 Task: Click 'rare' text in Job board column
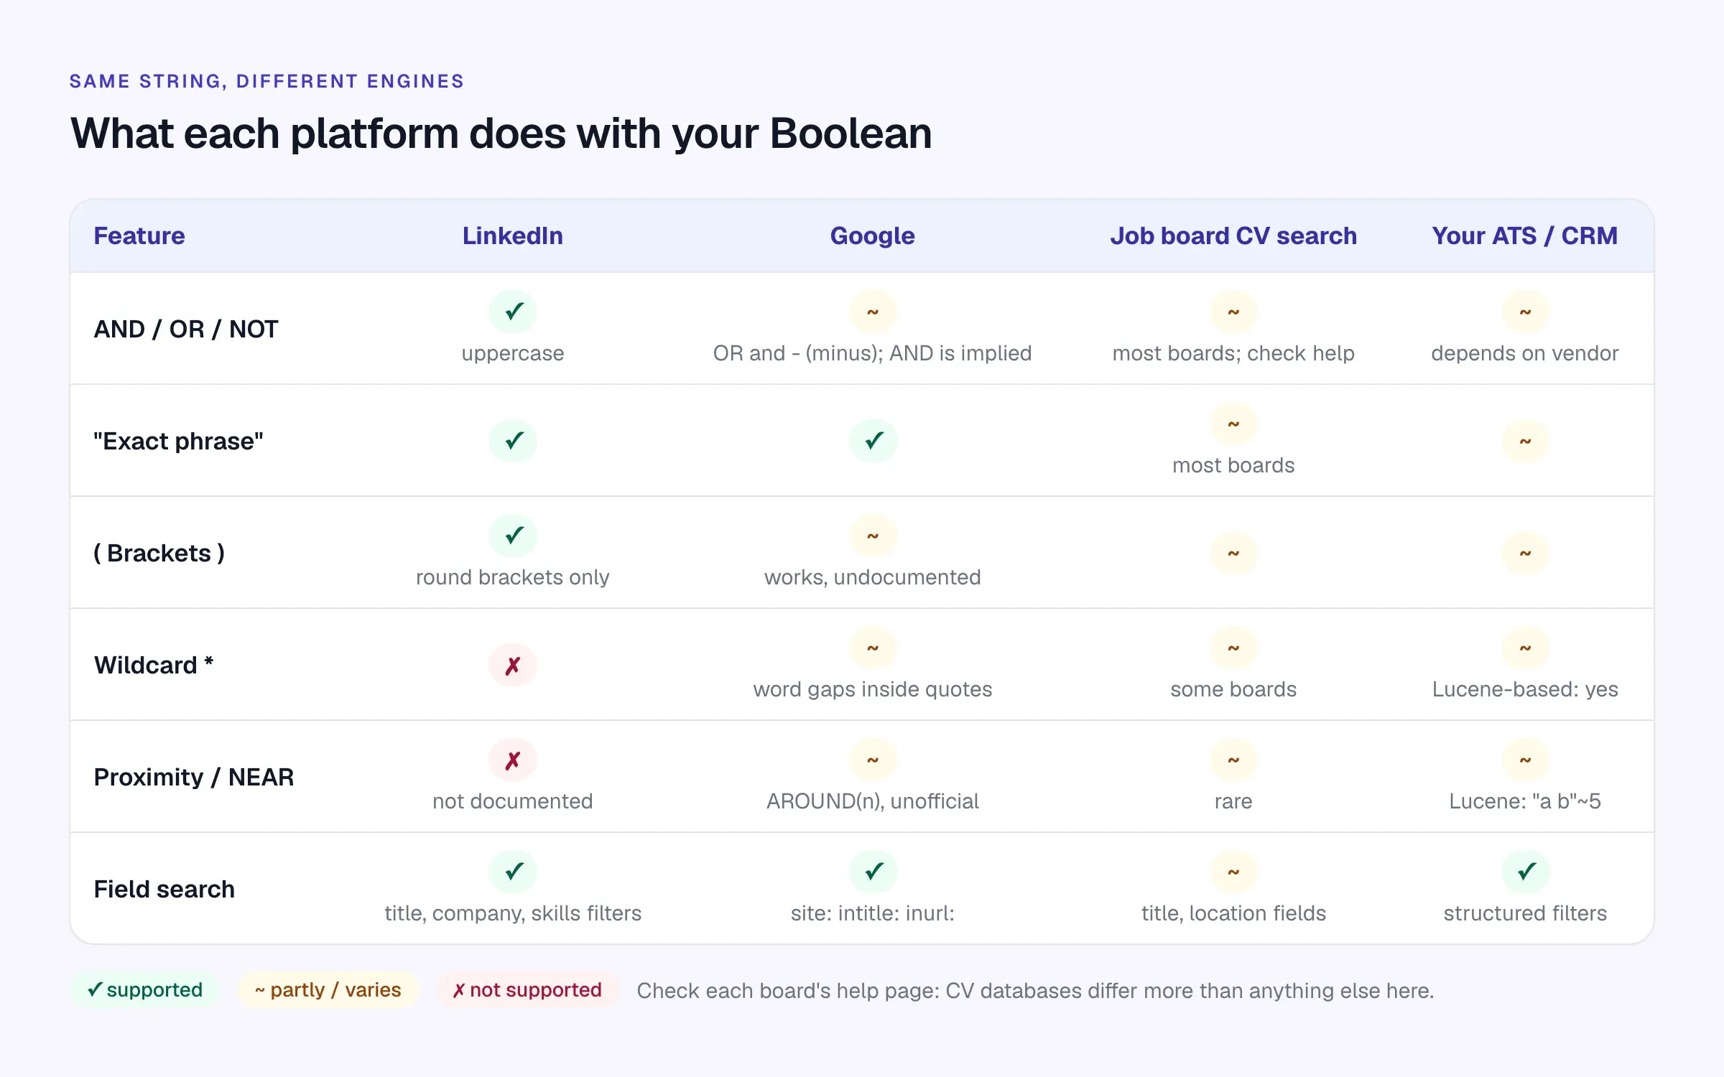click(x=1233, y=801)
